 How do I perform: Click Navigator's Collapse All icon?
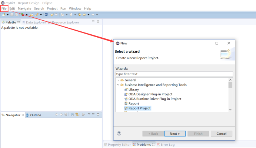pyautogui.click(x=72, y=114)
